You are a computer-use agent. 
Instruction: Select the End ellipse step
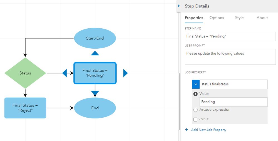(95, 108)
